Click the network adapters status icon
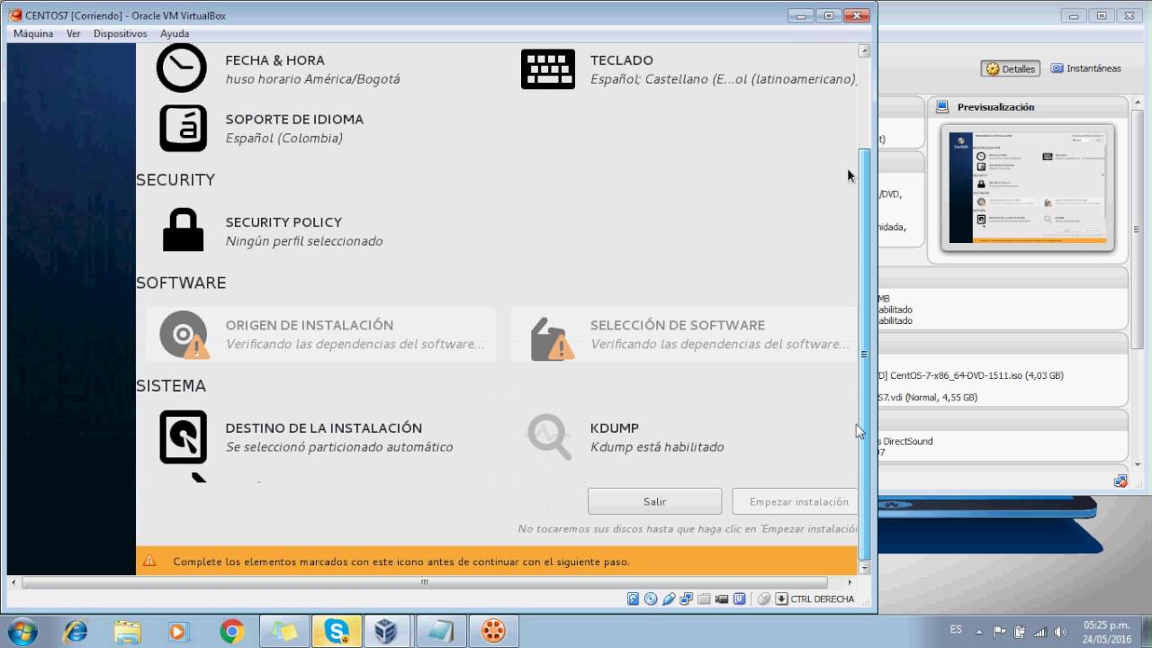This screenshot has height=648, width=1152. 687,598
